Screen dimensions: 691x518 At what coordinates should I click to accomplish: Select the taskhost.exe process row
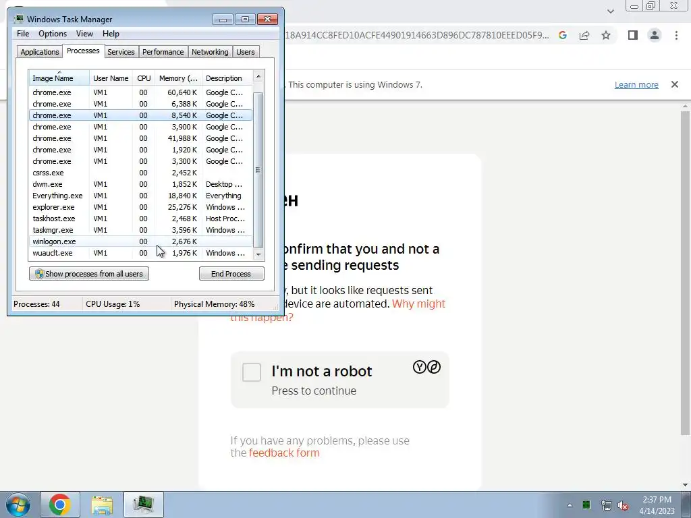tap(140, 219)
